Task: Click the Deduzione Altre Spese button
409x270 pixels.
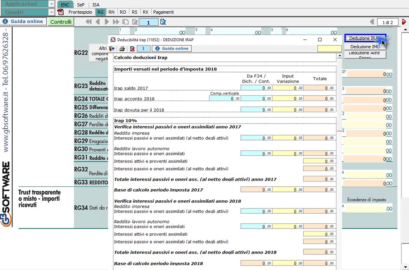Action: [365, 55]
